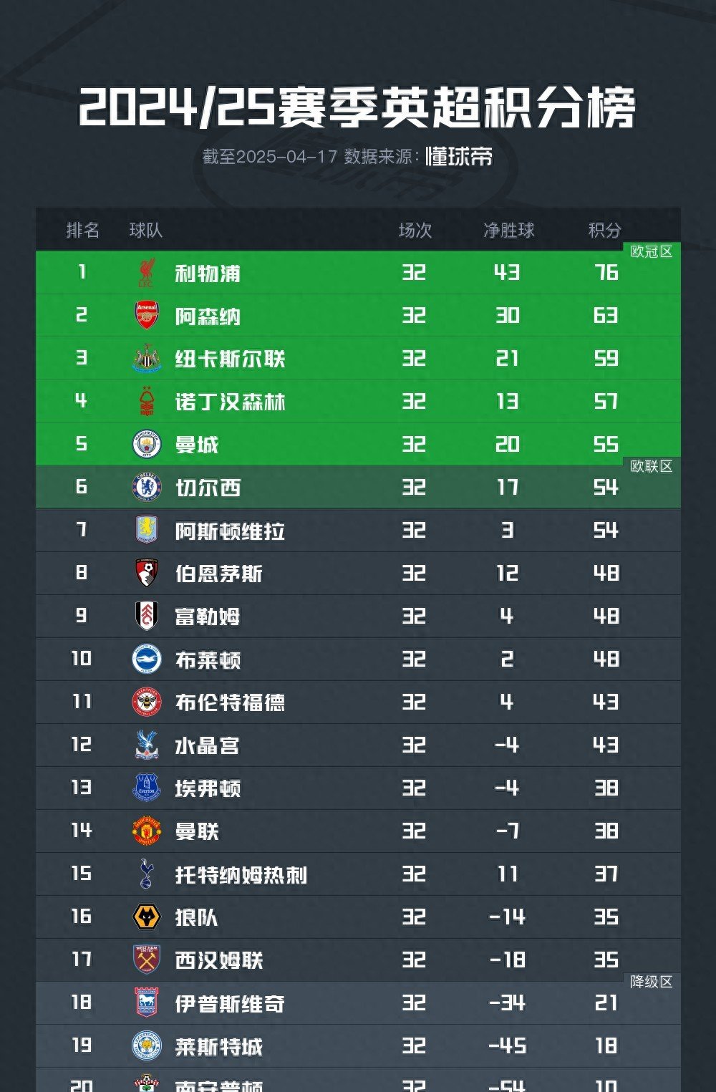This screenshot has height=1092, width=716.
Task: Click the Tottenham cockerel crest
Action: [147, 874]
